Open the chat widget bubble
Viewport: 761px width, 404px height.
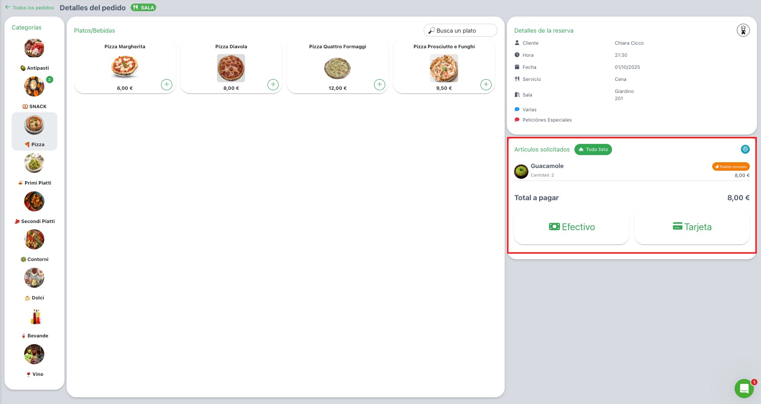pyautogui.click(x=744, y=388)
